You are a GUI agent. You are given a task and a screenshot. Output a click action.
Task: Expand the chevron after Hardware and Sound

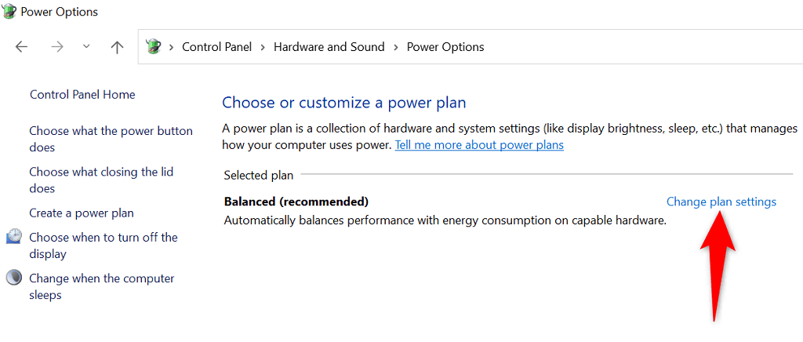(x=395, y=47)
